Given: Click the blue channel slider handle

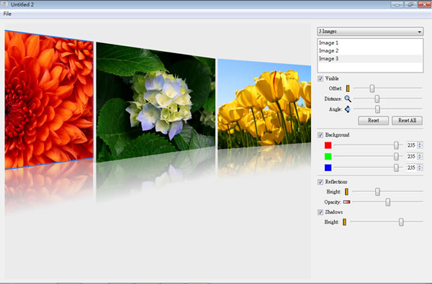Looking at the screenshot, I should point(396,168).
